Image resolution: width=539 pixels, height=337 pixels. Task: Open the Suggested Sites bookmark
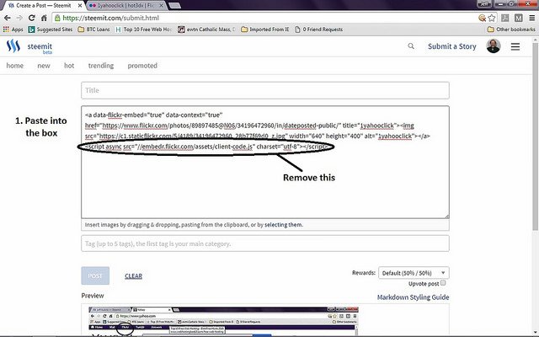pos(51,29)
